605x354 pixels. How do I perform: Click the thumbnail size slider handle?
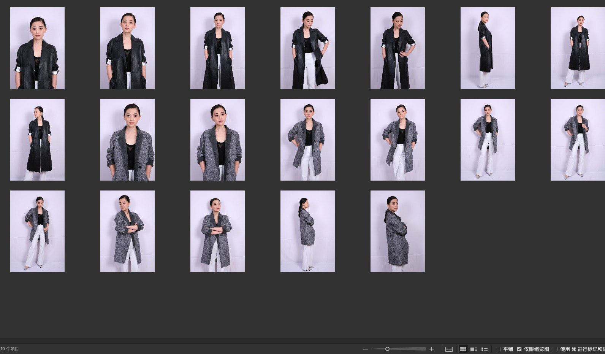(387, 349)
